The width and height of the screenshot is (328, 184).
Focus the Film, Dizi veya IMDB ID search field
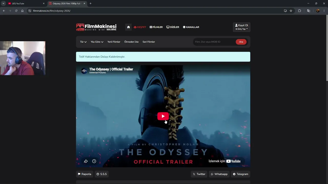point(214,42)
